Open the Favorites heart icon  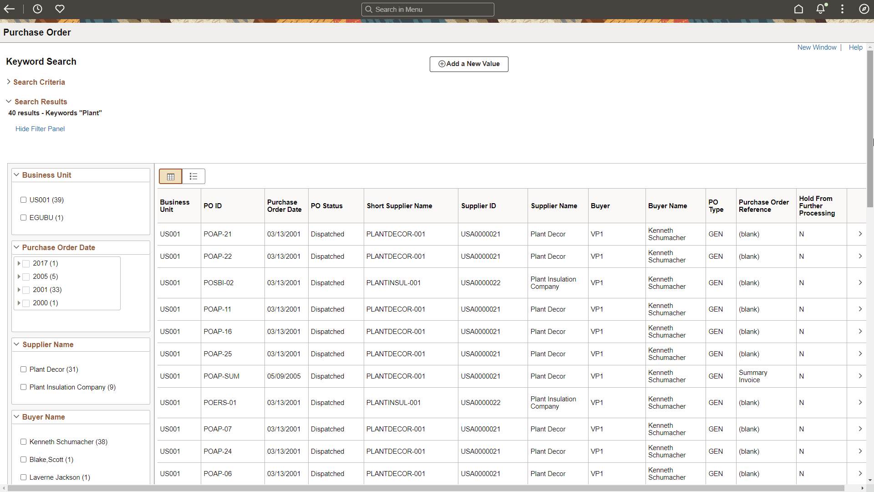(x=60, y=9)
